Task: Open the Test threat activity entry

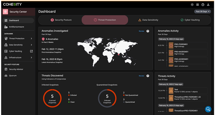Action: pos(188,91)
